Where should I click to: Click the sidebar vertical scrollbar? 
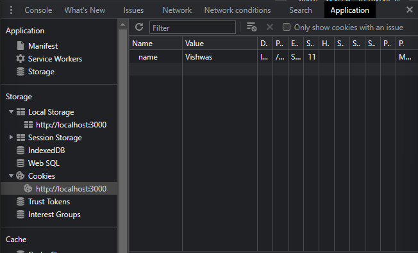(x=123, y=138)
